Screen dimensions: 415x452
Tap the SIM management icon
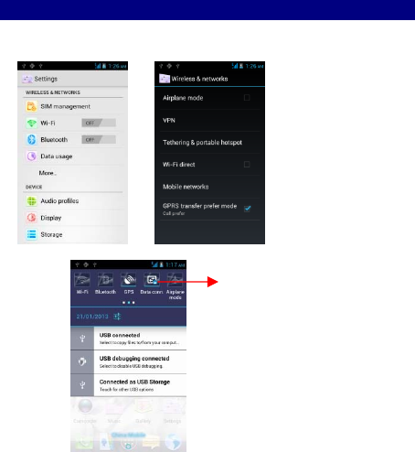[31, 106]
